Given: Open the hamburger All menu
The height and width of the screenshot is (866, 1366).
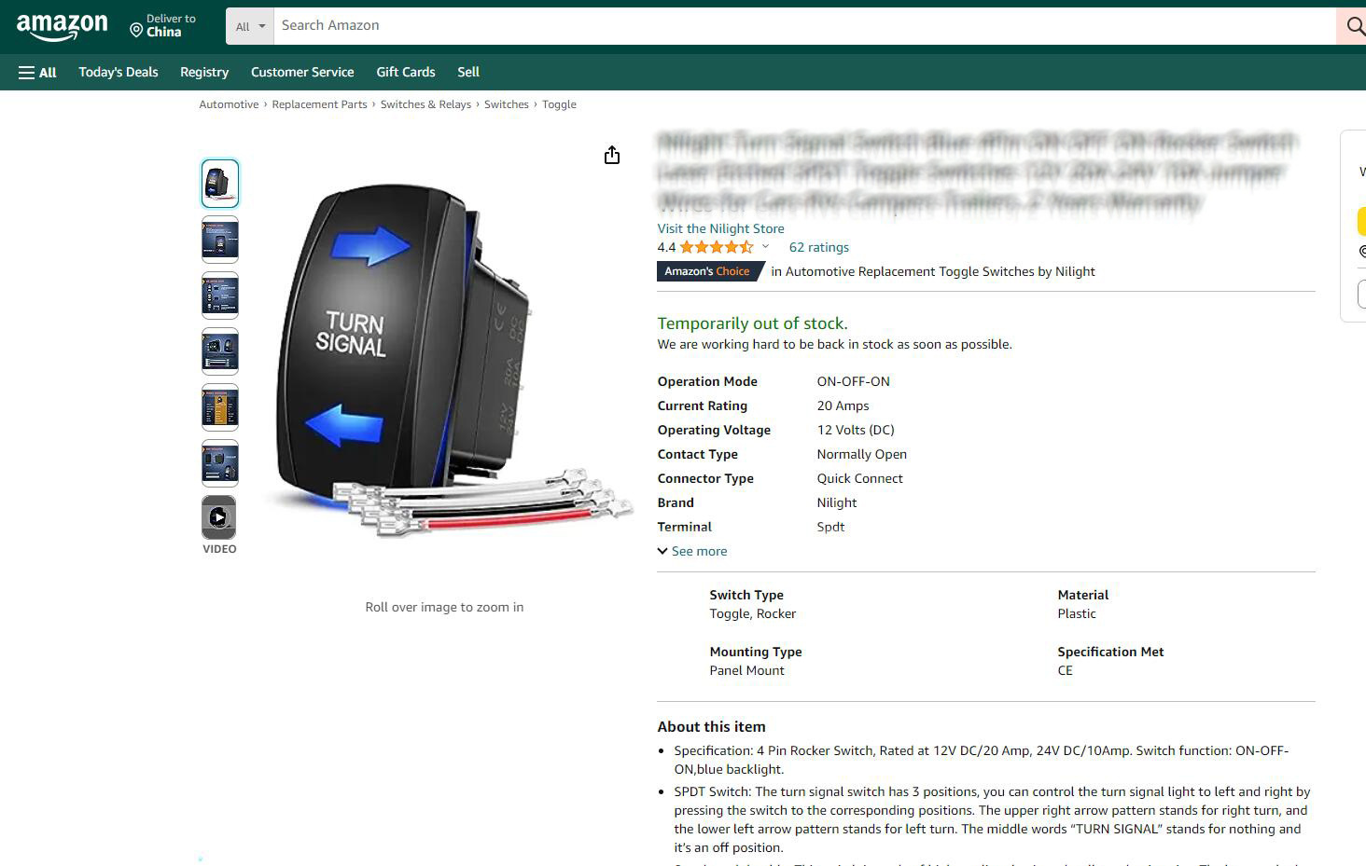Looking at the screenshot, I should point(36,72).
